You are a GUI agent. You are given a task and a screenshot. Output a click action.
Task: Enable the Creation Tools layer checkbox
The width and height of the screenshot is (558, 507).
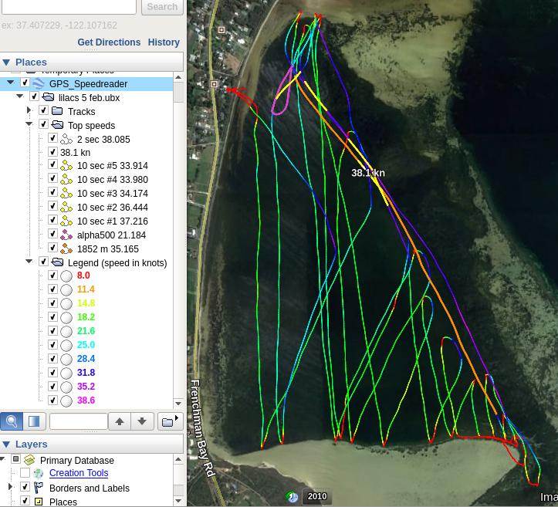25,473
